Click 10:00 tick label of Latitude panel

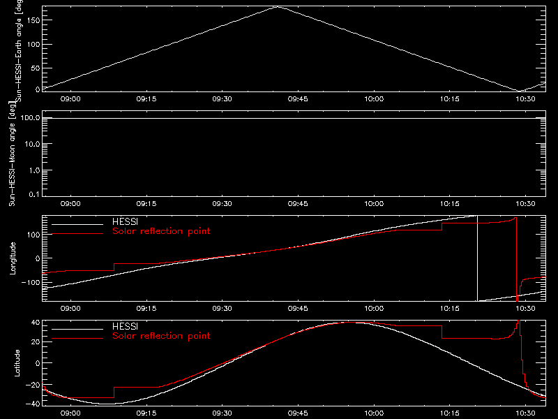click(374, 413)
